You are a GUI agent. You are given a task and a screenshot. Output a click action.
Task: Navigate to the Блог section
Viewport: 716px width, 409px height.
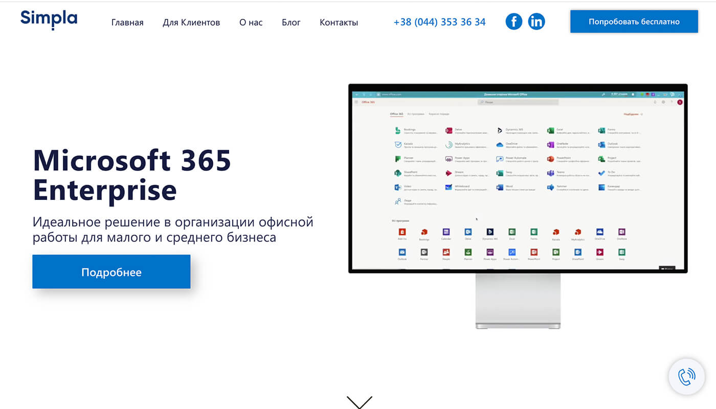291,22
